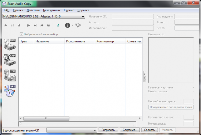
Task: Click the track list scroll right arrow
Action: coord(140,118)
